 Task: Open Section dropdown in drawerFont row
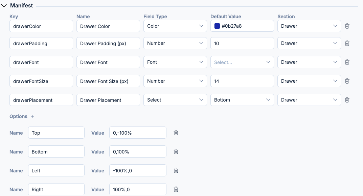(x=309, y=62)
